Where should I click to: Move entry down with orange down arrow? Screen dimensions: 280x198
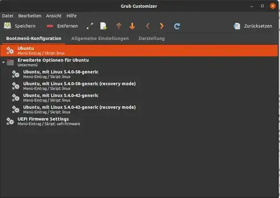pos(132,26)
